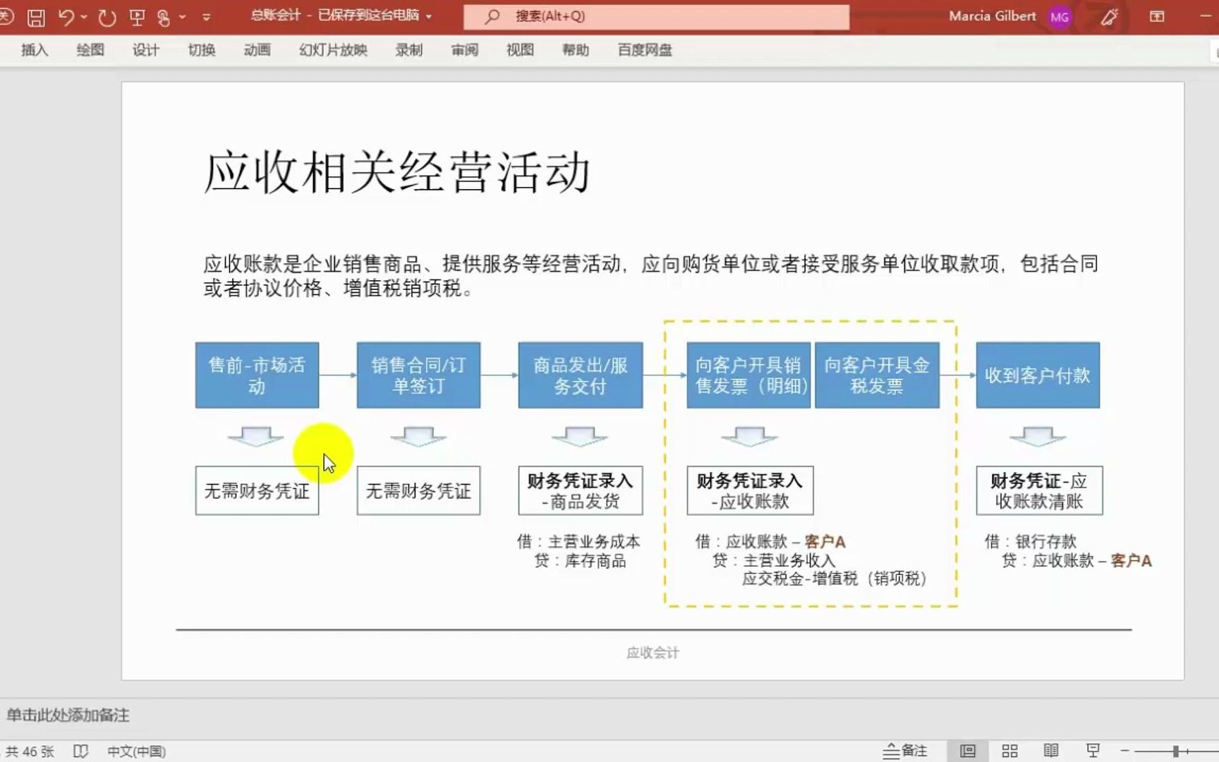
Task: Click the down arrow under 商品发出/服务交付
Action: tap(580, 437)
